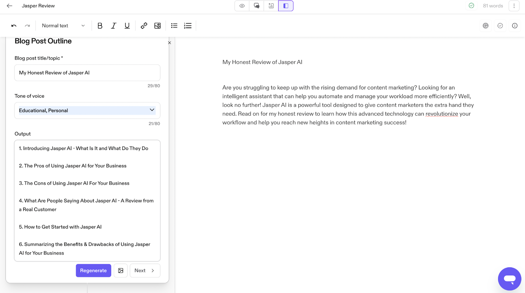525x293 pixels.
Task: Redo the last edit
Action: click(28, 26)
